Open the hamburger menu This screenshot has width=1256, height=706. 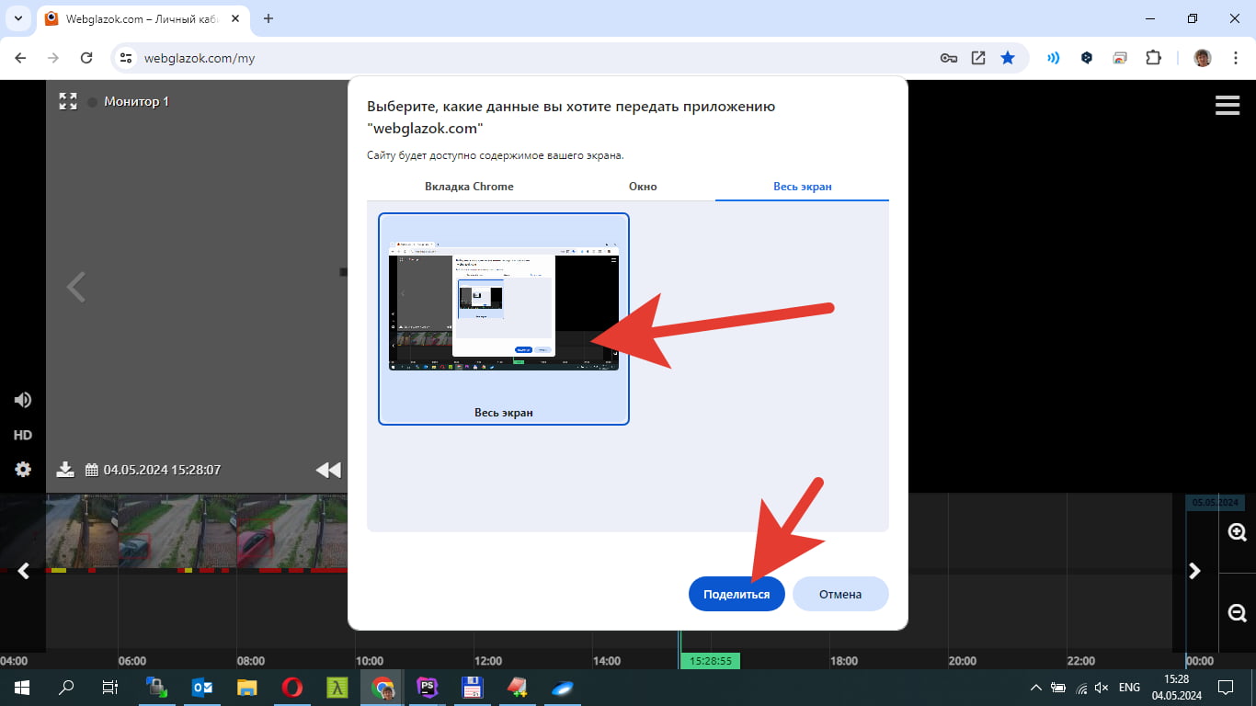pyautogui.click(x=1227, y=105)
